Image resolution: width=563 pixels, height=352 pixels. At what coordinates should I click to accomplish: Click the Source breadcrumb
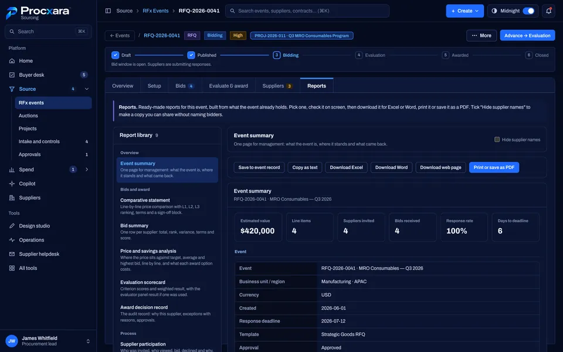[124, 11]
